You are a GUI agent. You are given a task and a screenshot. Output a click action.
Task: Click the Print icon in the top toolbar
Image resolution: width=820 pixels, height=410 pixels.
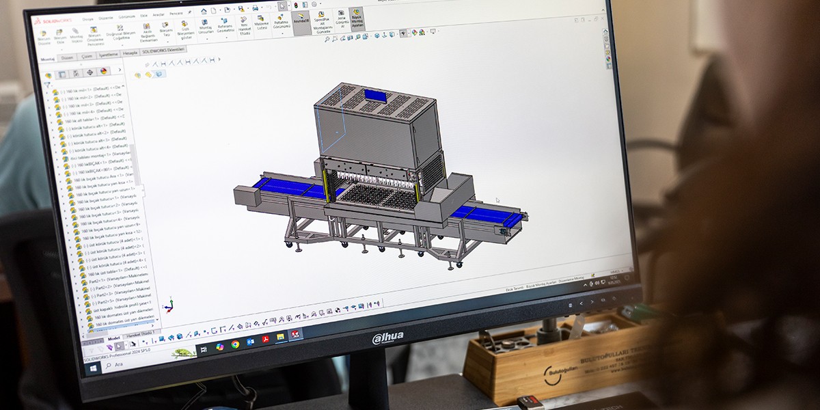point(255,8)
